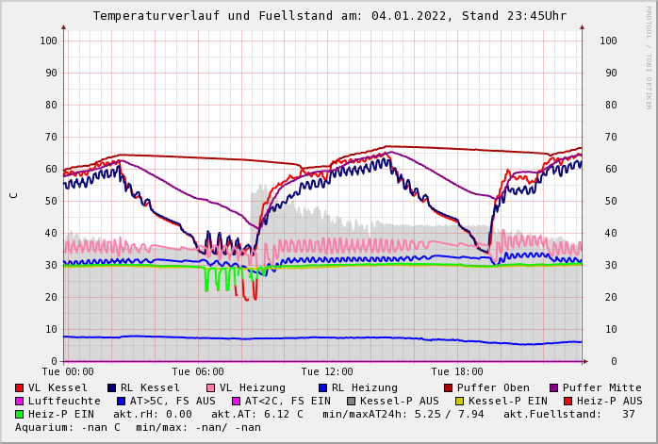Click the dark blue RL Kessel swatch
658x444 pixels.
point(111,387)
